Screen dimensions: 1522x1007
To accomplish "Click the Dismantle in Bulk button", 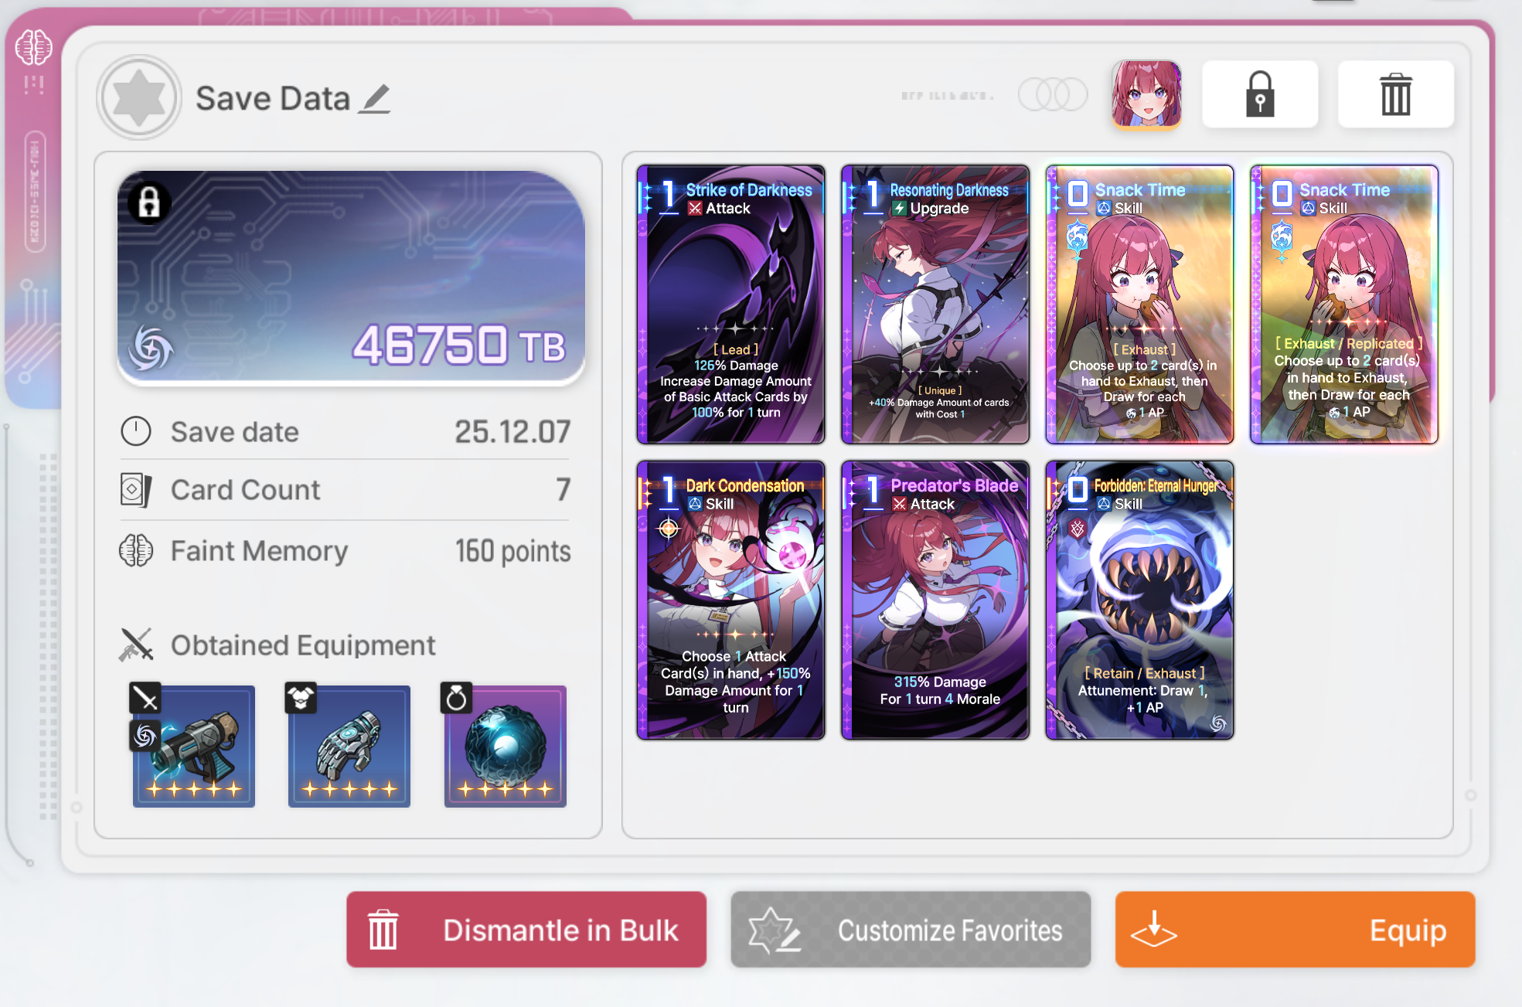I will tap(526, 930).
